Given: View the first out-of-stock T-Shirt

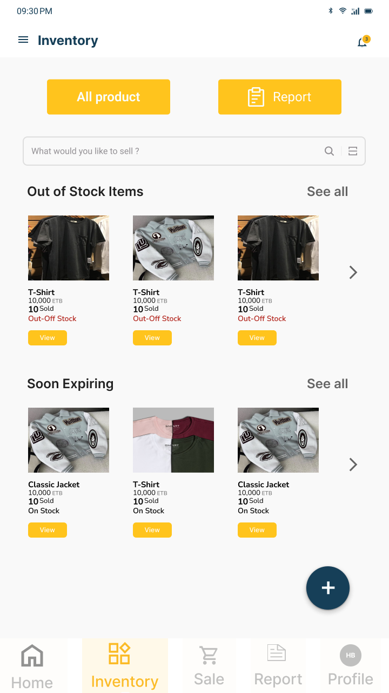Looking at the screenshot, I should point(48,338).
